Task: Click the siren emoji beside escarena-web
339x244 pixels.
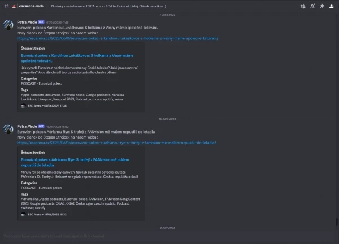Action: 14,6
